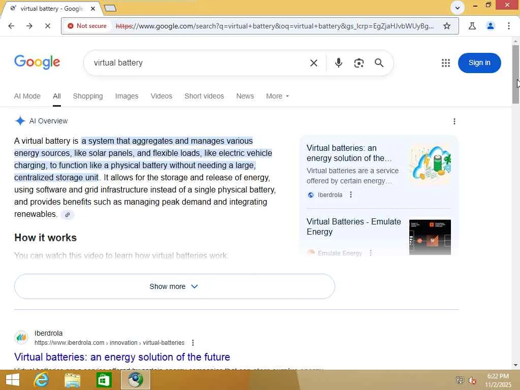Open AI Overview three-dot options menu
520x390 pixels.
point(454,121)
